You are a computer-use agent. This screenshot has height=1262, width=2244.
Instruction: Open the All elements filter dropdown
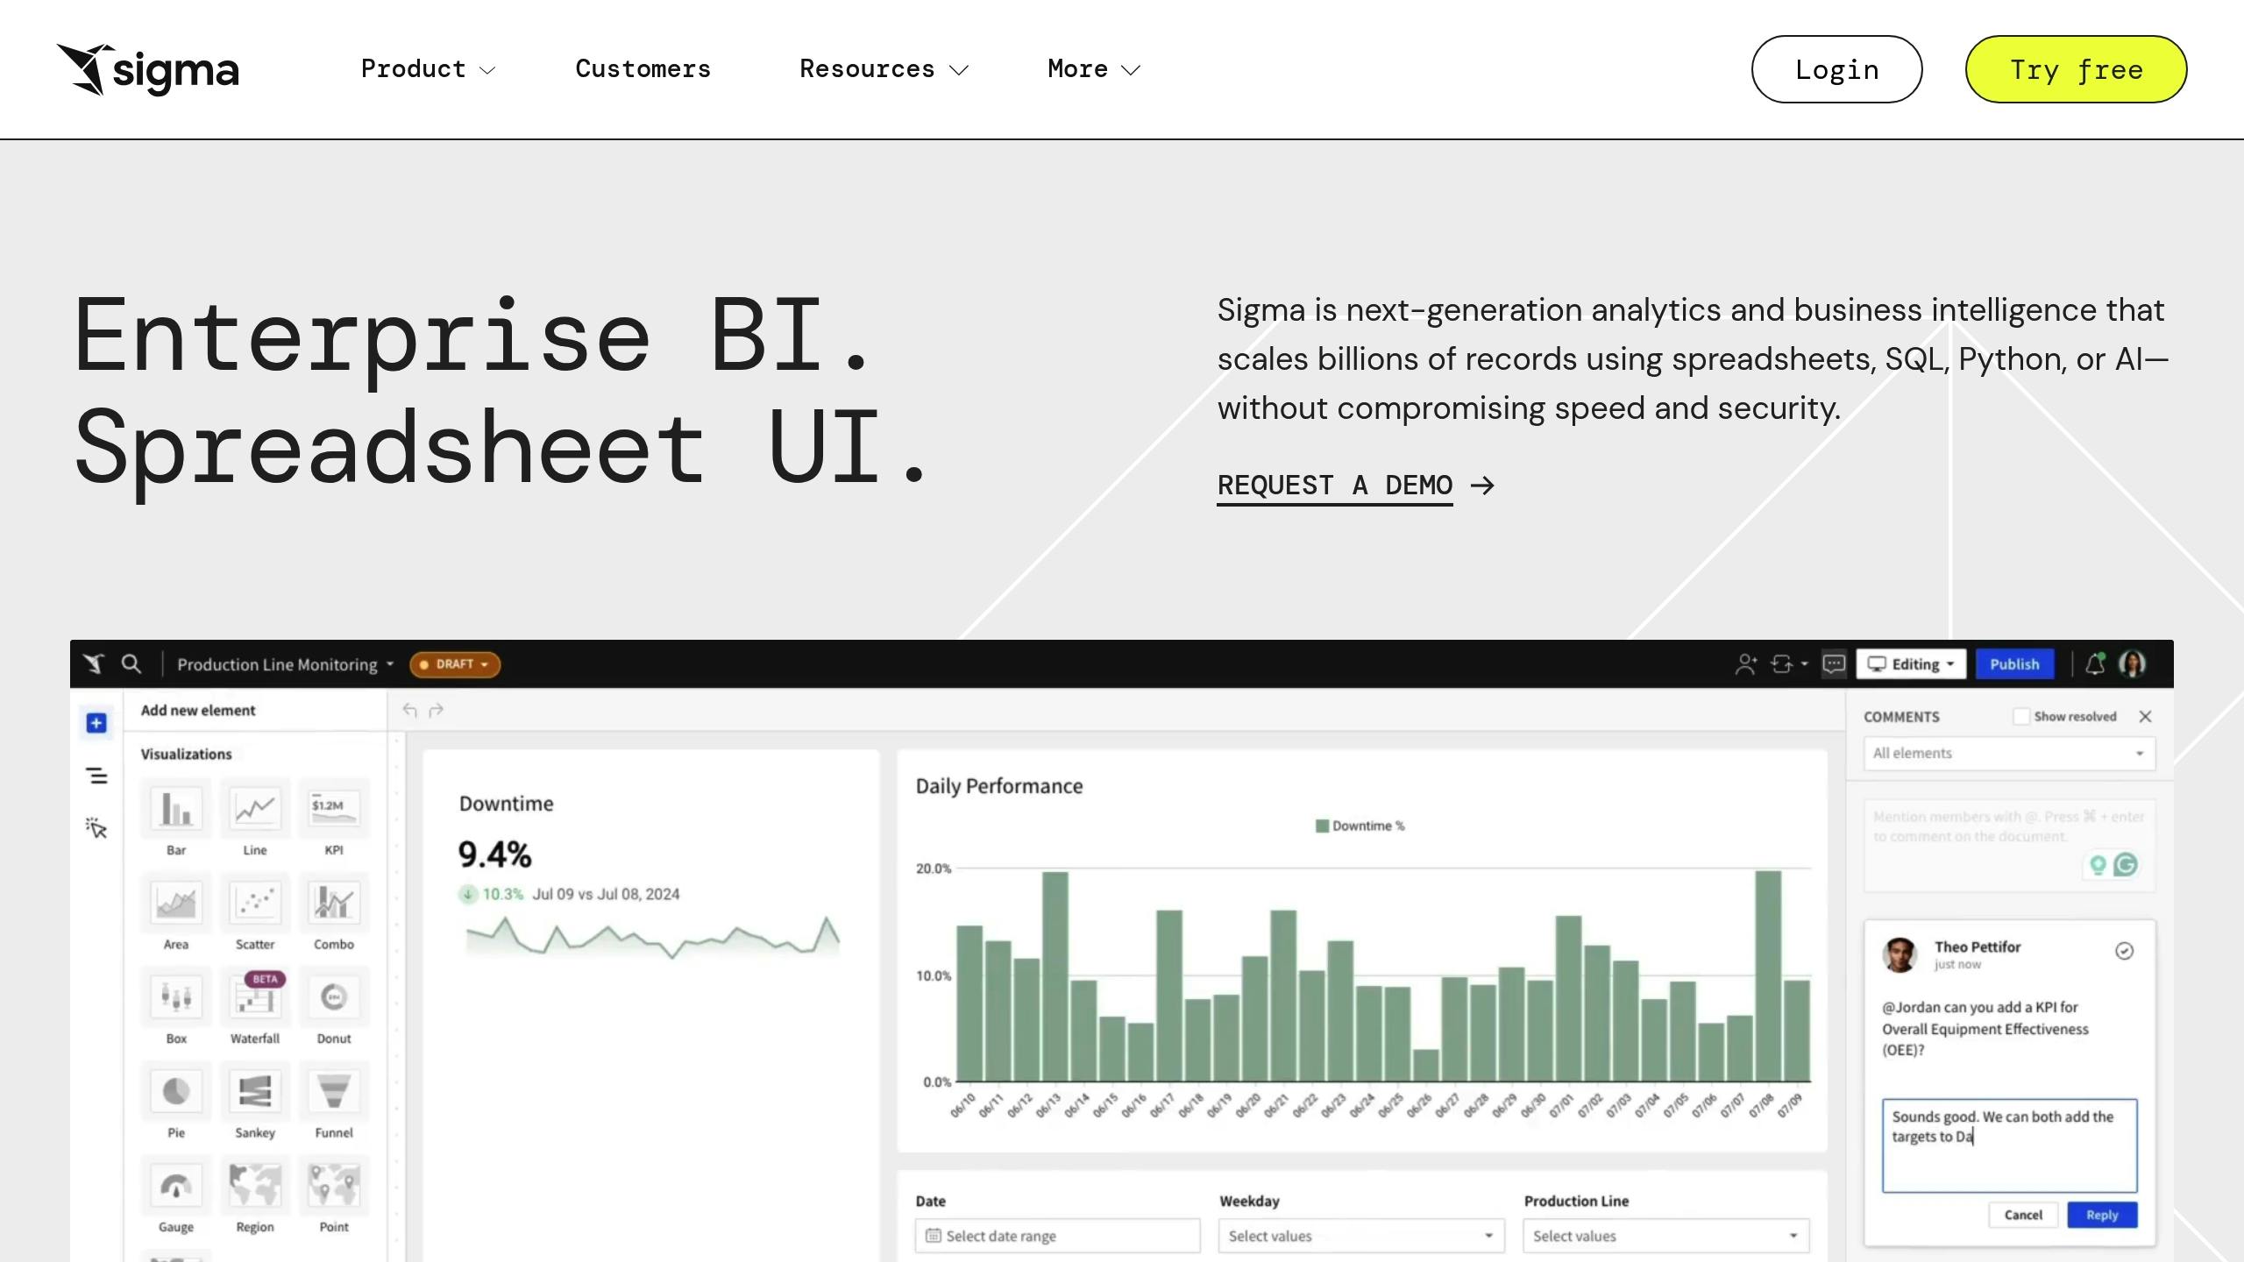click(x=2009, y=754)
